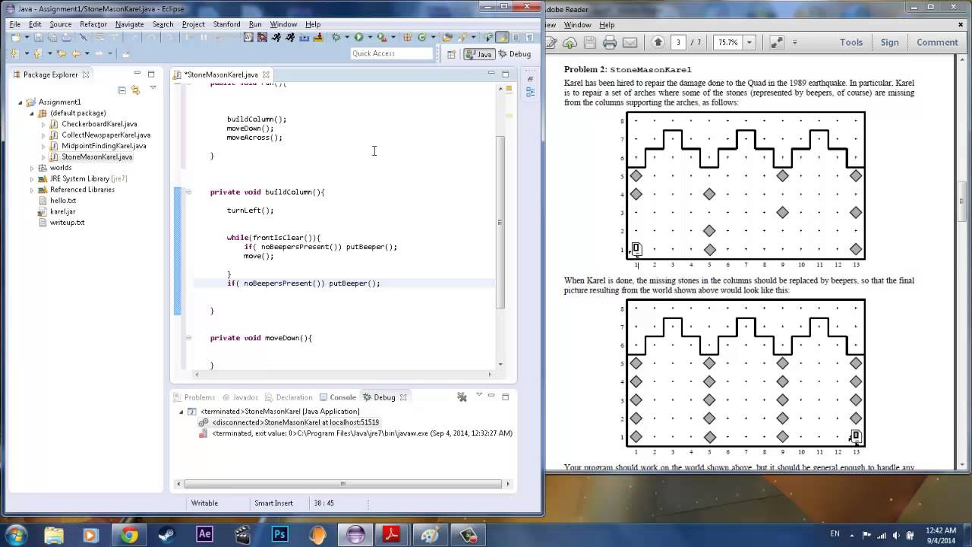Open the Window menu in Adobe Reader
Screen dimensions: 972x547
577,25
